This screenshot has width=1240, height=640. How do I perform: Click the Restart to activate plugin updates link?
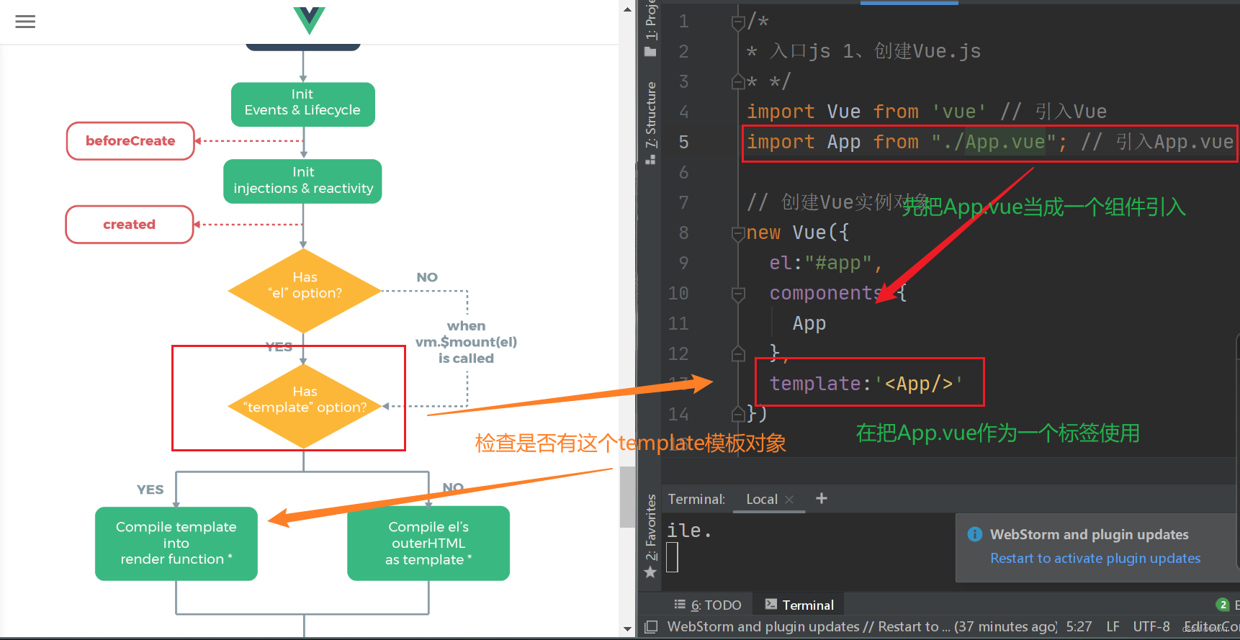(1095, 558)
